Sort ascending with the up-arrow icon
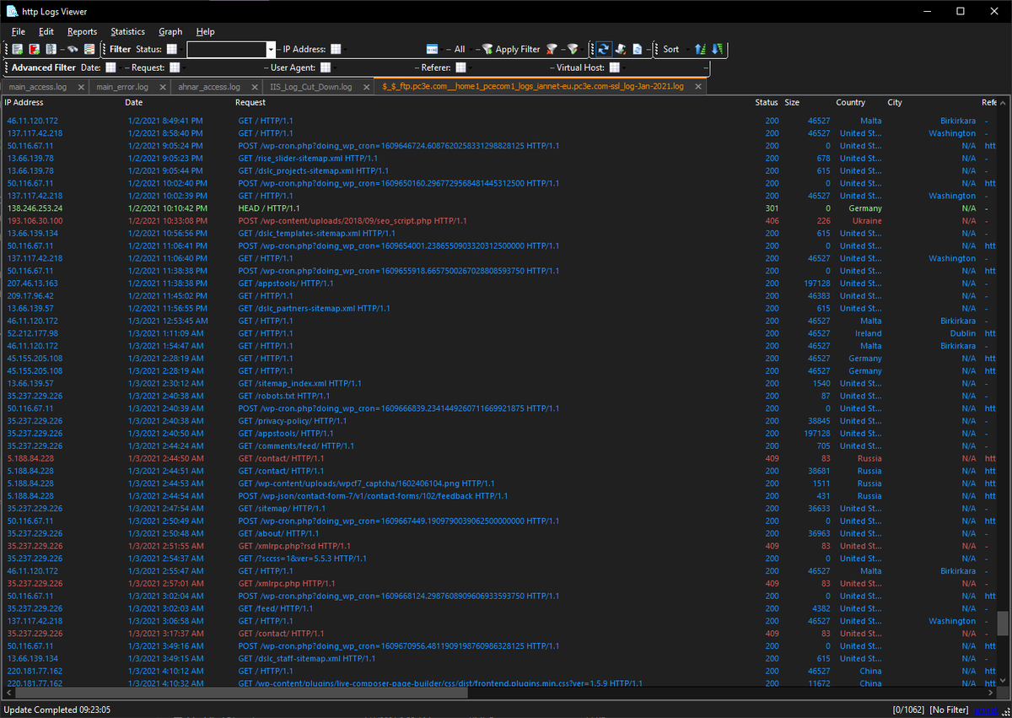This screenshot has height=718, width=1012. (700, 49)
